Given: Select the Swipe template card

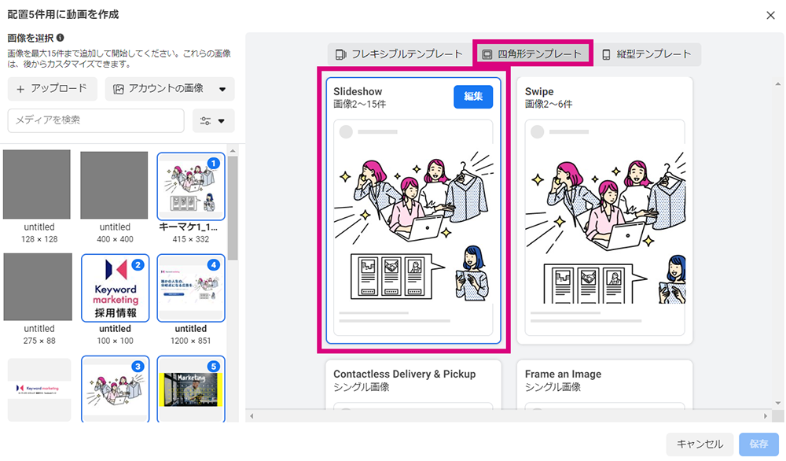Looking at the screenshot, I should pyautogui.click(x=604, y=211).
